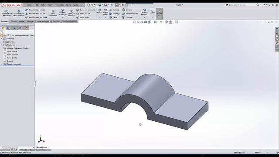Click the search commands field
Image resolution: width=279 pixels, height=157 pixels.
[241, 5]
